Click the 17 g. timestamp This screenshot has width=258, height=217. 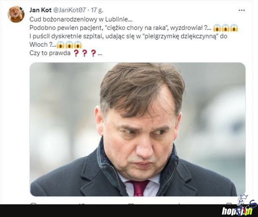(x=97, y=10)
